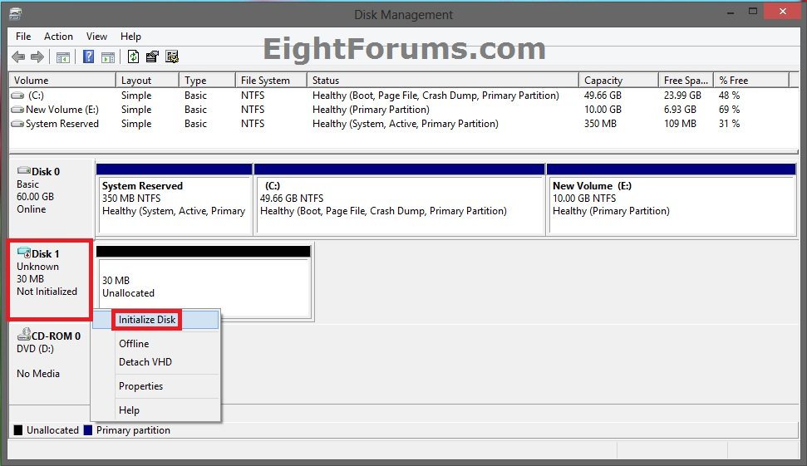Screen dimensions: 807x466
Task: Click the CD-ROM 0 drive label
Action: point(50,336)
